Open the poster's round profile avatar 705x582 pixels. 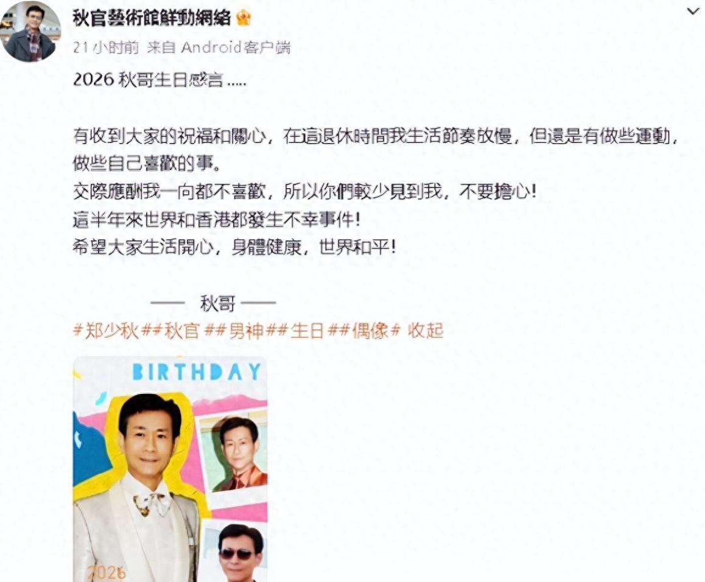[30, 32]
